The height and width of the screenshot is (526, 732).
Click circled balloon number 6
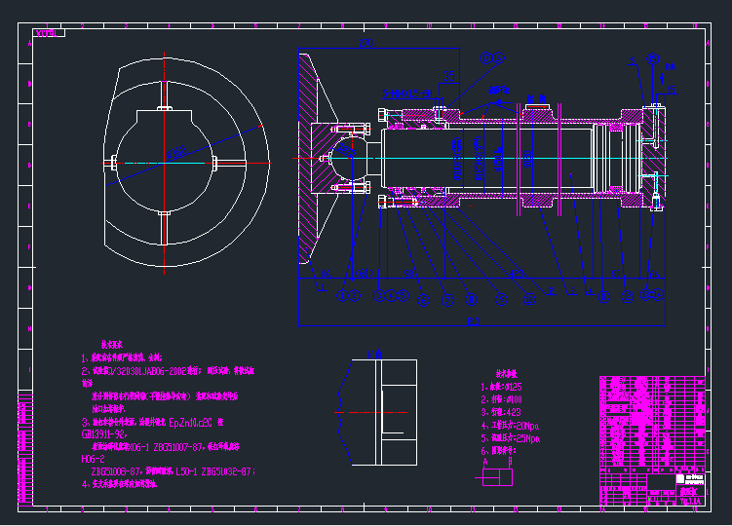[x=423, y=301]
